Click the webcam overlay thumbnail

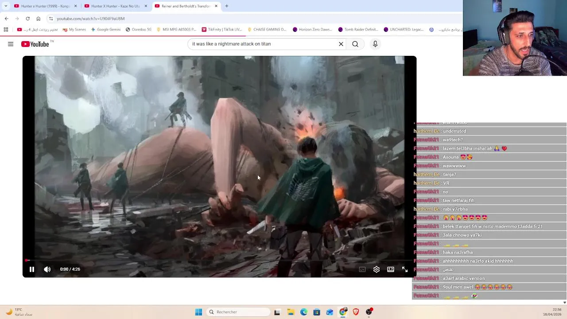click(515, 38)
